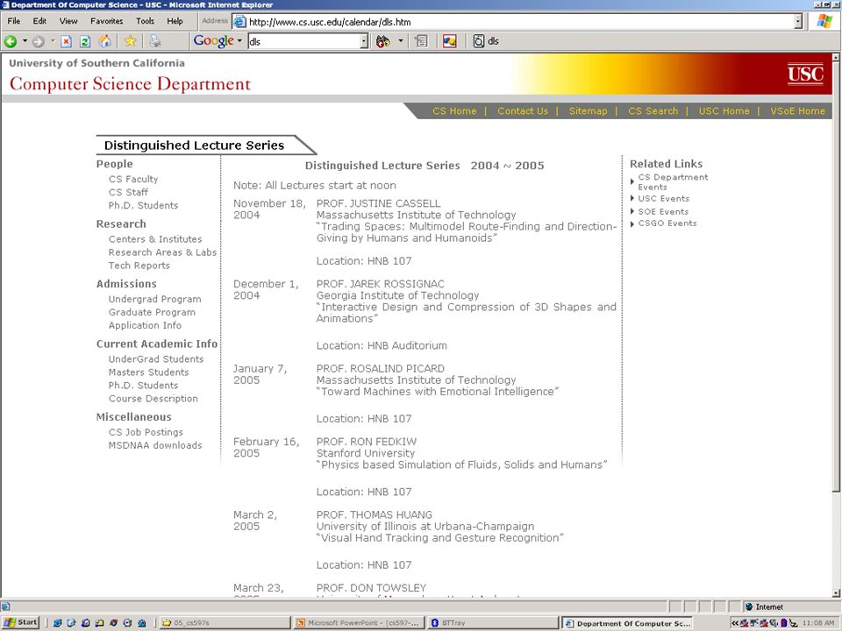Open the Back button history dropdown arrow
Screen dimensions: 842x631
click(x=25, y=41)
